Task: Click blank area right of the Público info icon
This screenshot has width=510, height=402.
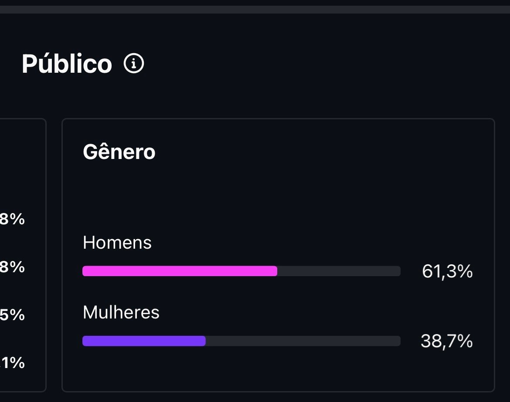Action: [x=305, y=64]
